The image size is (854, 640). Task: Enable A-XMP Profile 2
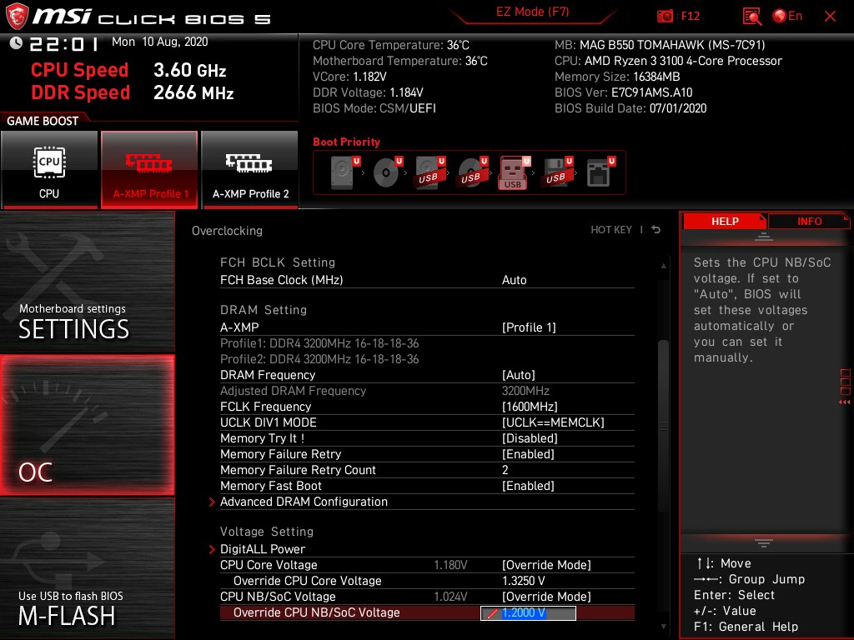[x=250, y=169]
